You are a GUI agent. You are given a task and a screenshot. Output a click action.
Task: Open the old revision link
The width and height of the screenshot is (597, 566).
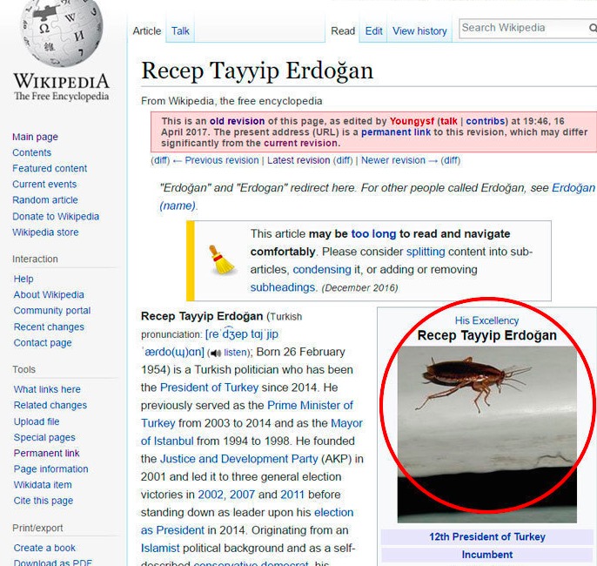(x=237, y=121)
